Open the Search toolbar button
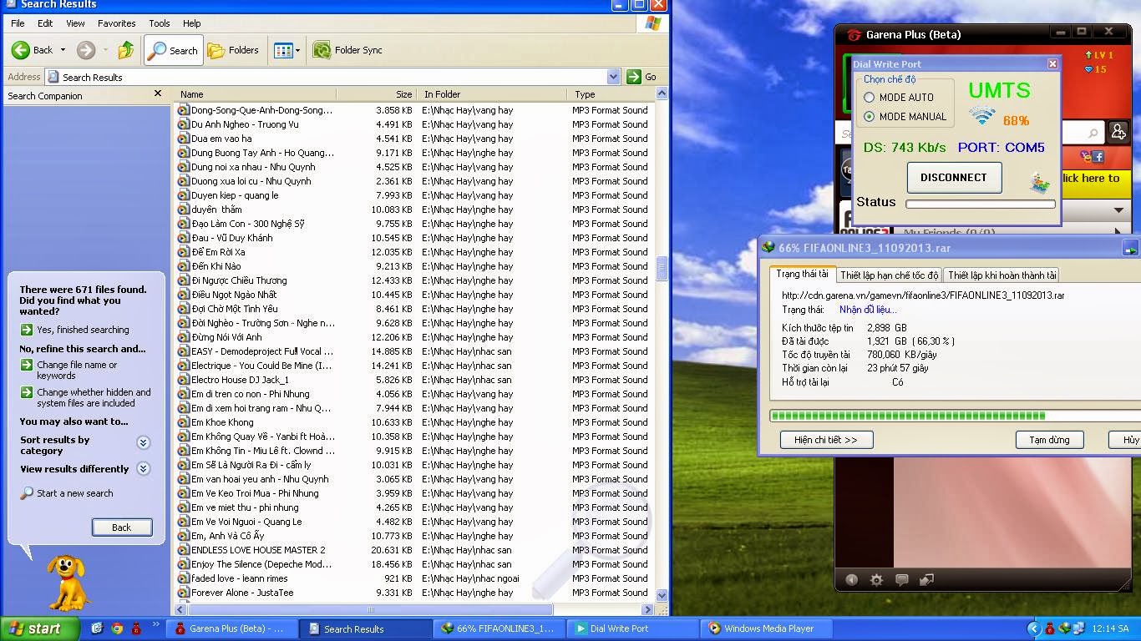Viewport: 1141px width, 641px height. [173, 50]
